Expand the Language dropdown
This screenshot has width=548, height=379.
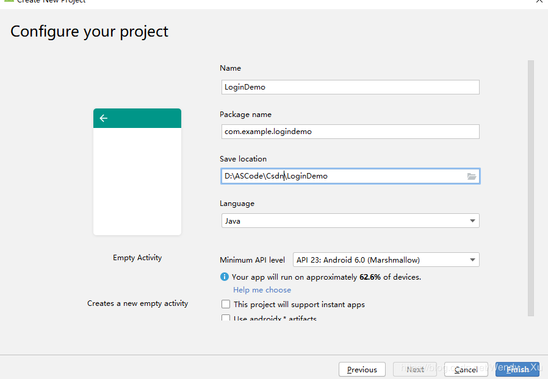[472, 221]
